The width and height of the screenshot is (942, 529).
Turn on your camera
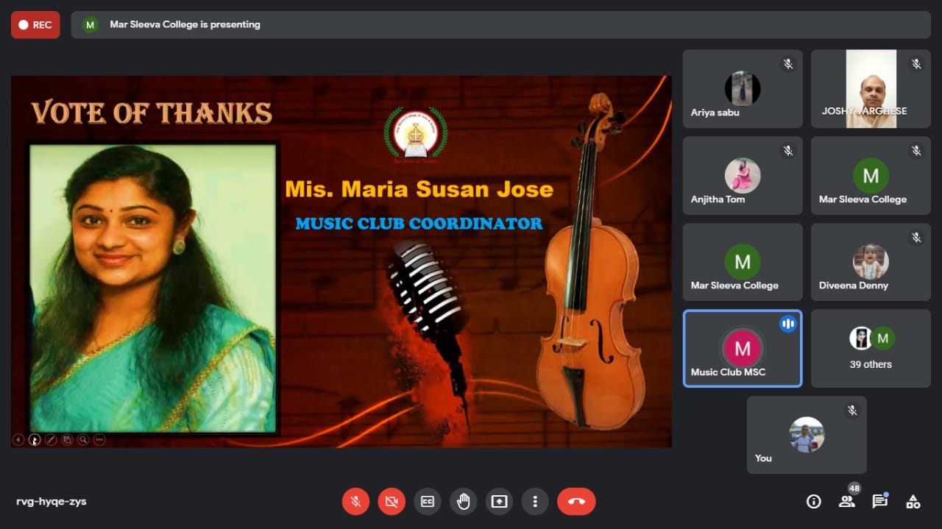click(392, 502)
